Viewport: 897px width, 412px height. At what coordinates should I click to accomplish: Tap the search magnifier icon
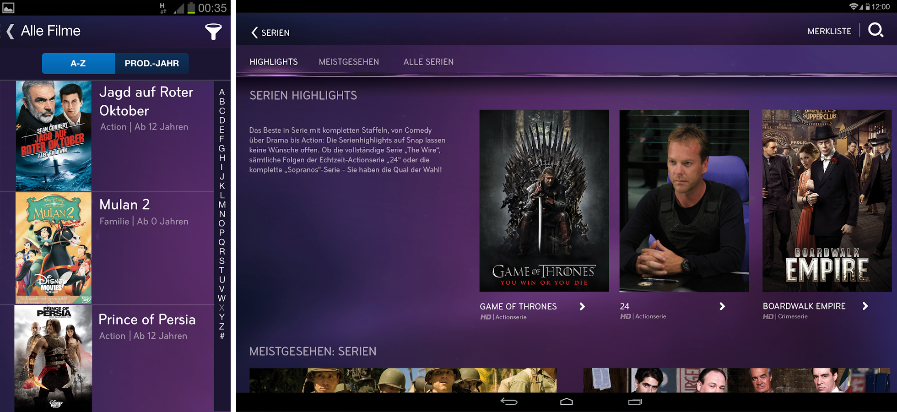tap(875, 31)
